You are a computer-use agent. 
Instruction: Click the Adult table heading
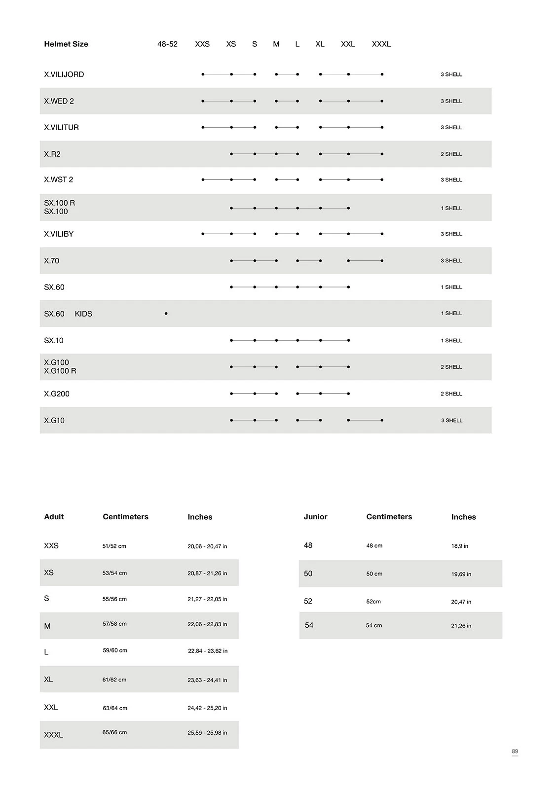click(x=54, y=517)
